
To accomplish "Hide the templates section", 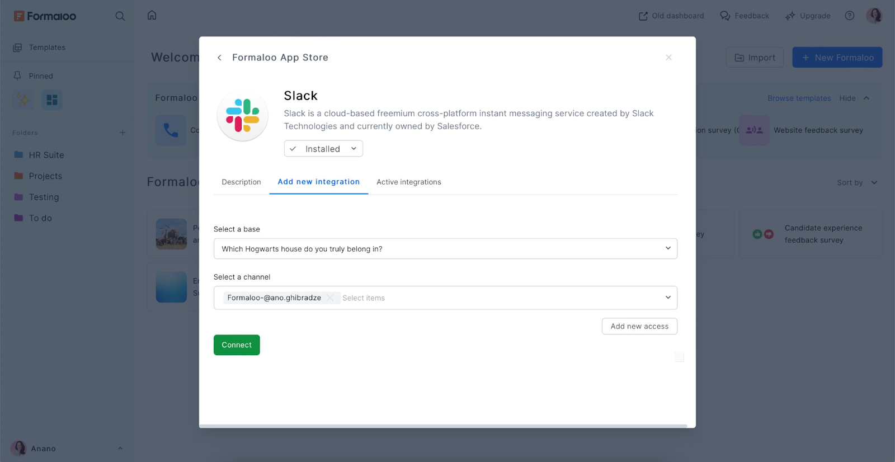I will click(847, 98).
